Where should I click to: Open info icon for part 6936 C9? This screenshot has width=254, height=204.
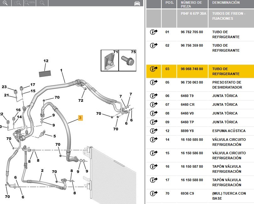click(x=154, y=194)
